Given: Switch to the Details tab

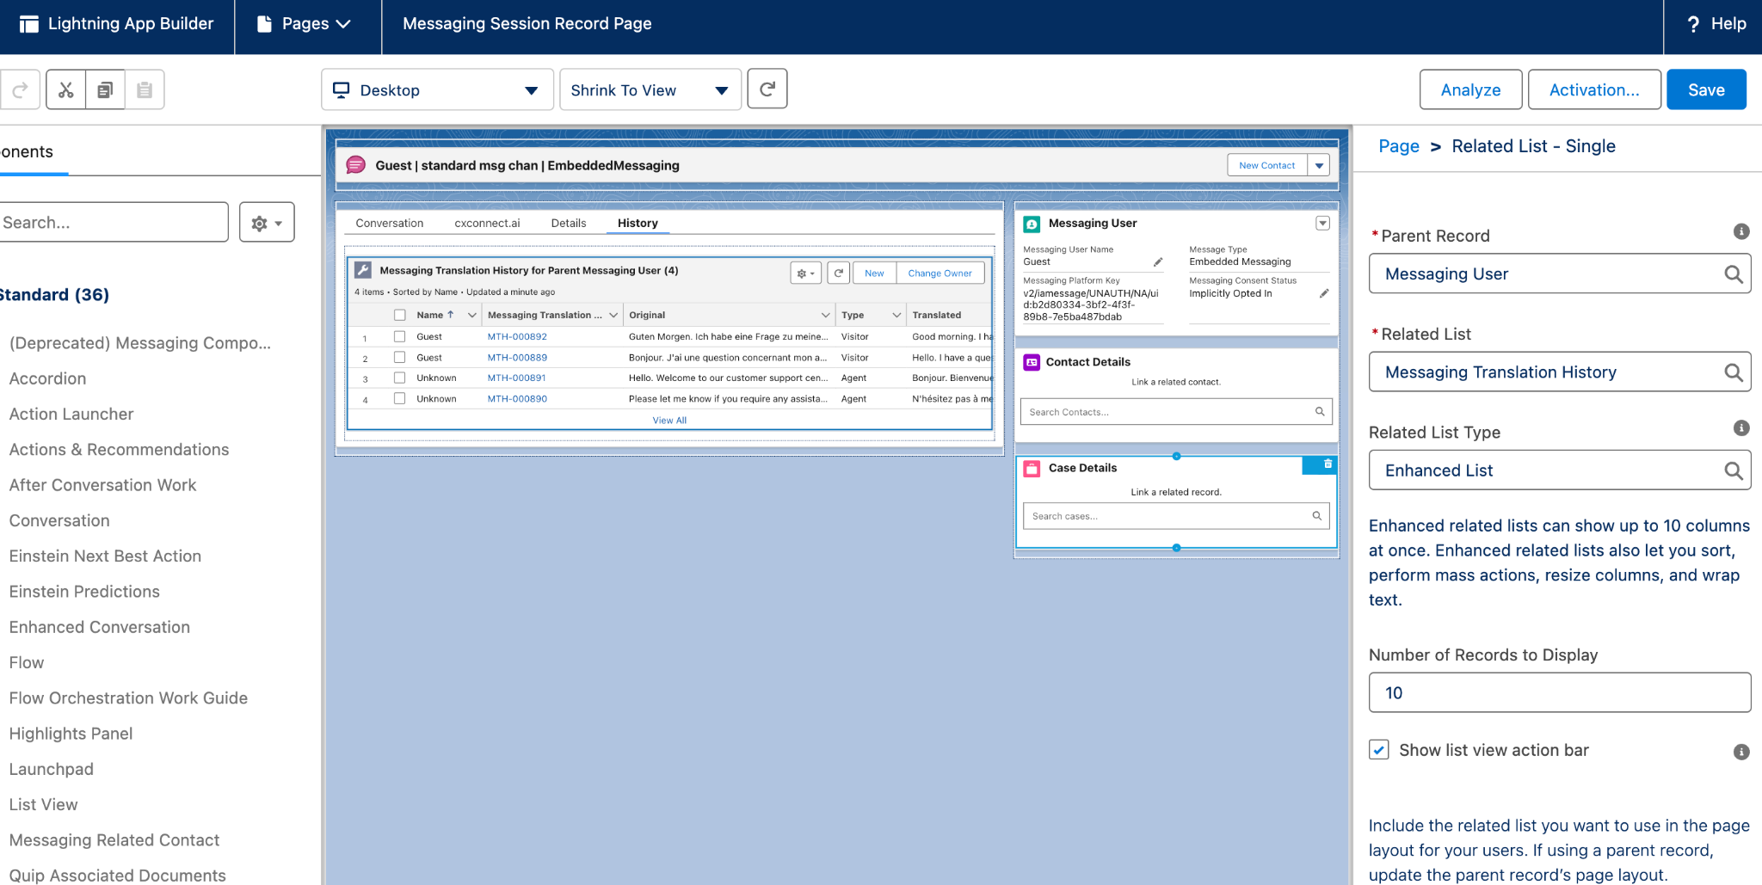Looking at the screenshot, I should (x=569, y=223).
